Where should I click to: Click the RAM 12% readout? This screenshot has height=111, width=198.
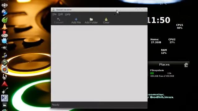pyautogui.click(x=164, y=51)
